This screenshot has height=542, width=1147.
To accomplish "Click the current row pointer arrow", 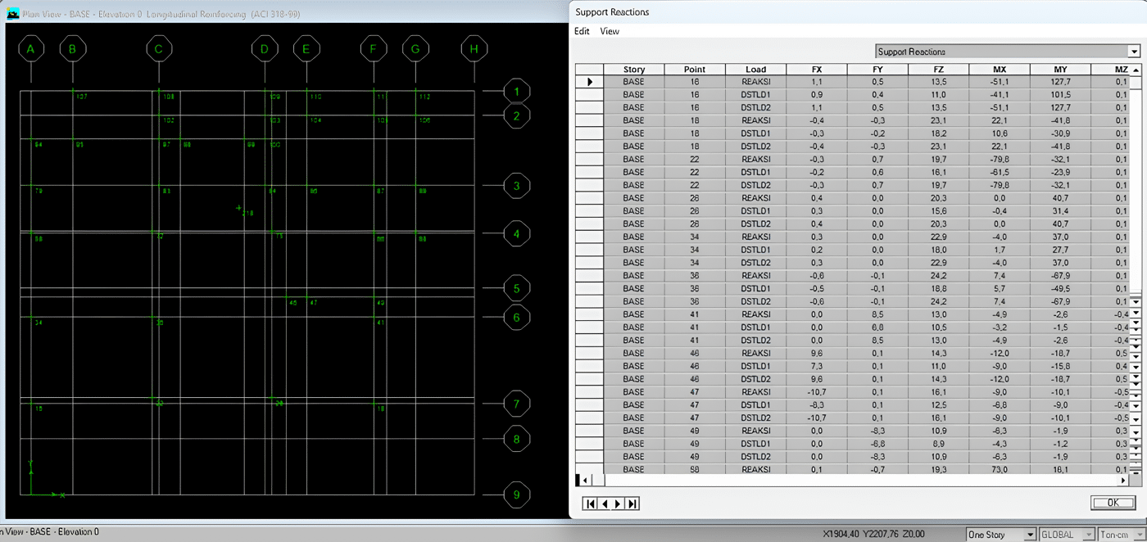I will coord(589,82).
